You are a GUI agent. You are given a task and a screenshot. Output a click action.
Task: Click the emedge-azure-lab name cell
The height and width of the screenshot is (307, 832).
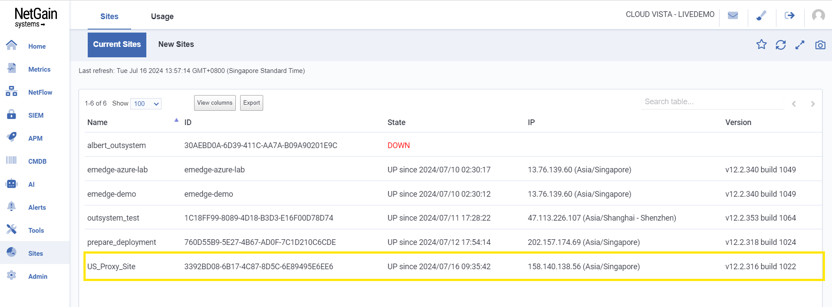pos(117,170)
